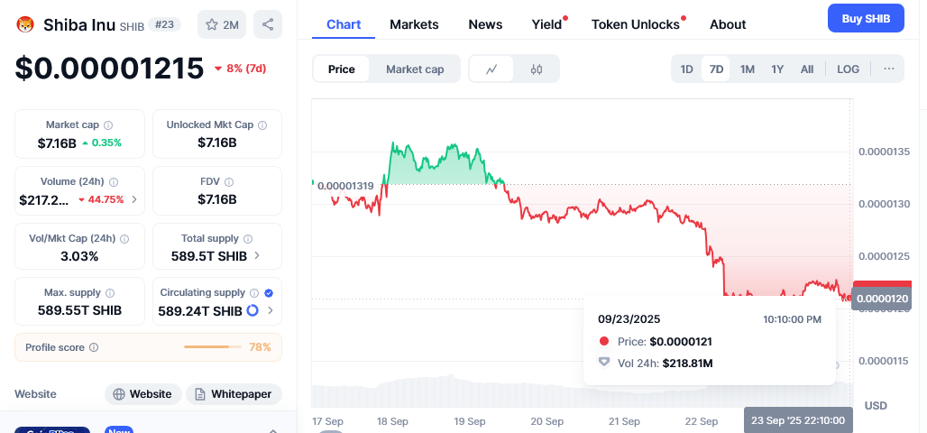927x433 pixels.
Task: Click the USD currency label
Action: coord(876,406)
